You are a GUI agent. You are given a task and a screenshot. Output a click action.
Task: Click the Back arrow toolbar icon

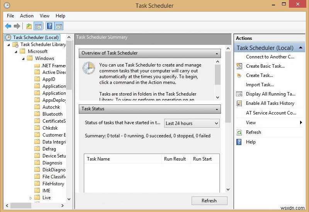[x=8, y=26]
